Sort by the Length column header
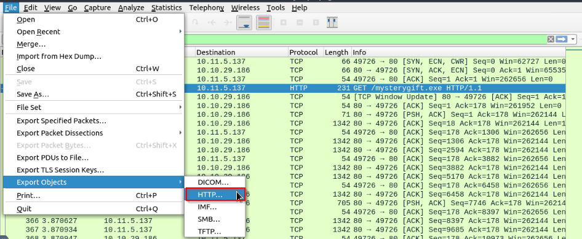 pos(337,52)
